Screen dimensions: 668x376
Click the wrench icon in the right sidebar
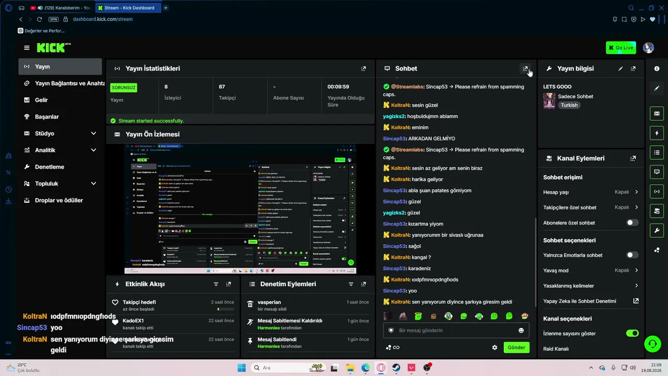pos(657,230)
